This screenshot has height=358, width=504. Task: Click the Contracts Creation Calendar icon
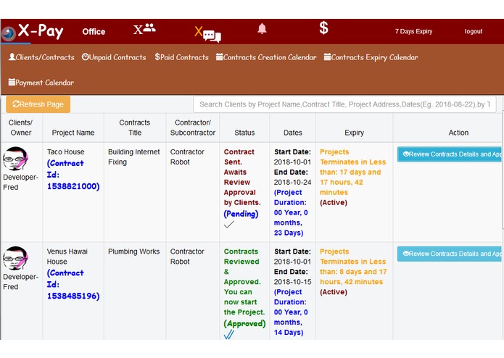(219, 57)
